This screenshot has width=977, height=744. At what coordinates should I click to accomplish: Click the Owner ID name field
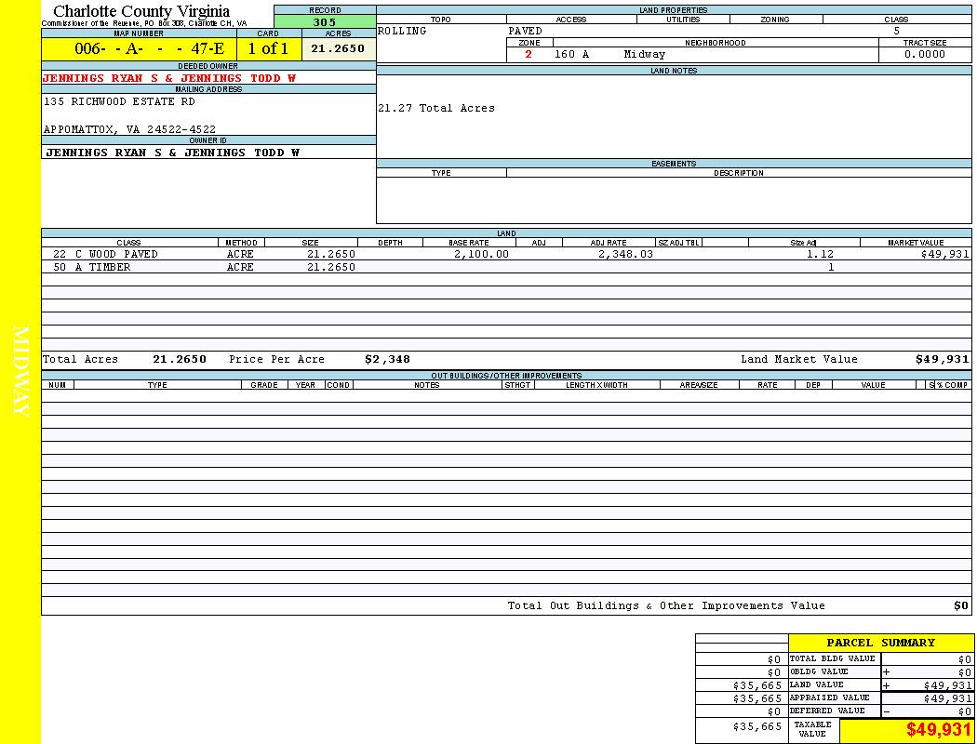(x=172, y=153)
